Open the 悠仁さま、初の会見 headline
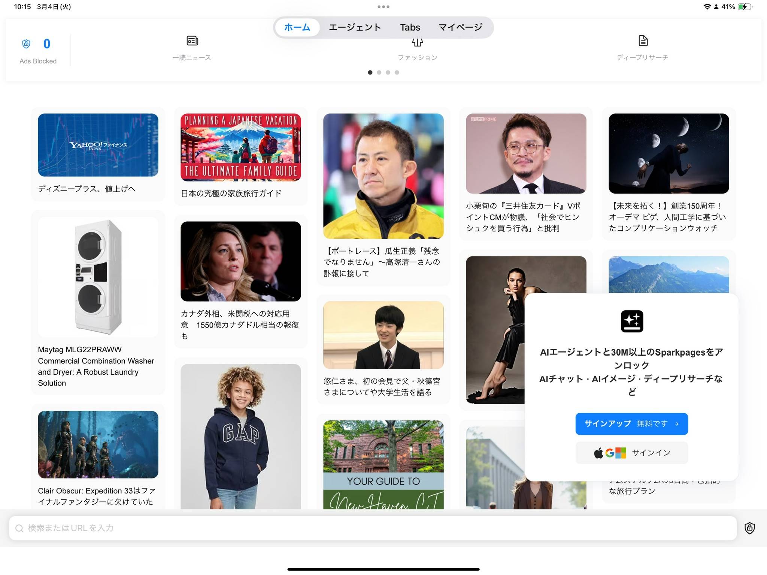This screenshot has width=767, height=575. [x=382, y=387]
